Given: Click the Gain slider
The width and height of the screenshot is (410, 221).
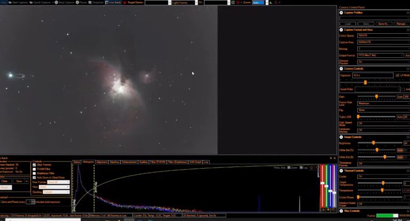Looking at the screenshot, I should (376, 96).
